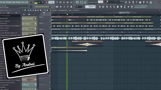Viewport: 161px width, 90px height.
Task: Toggle typing keyboard to piano
Action: (57, 7)
